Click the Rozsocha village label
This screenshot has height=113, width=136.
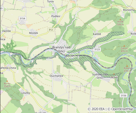tap(129, 10)
